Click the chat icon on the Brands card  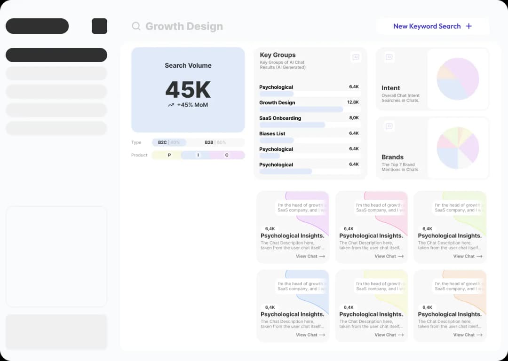point(389,126)
